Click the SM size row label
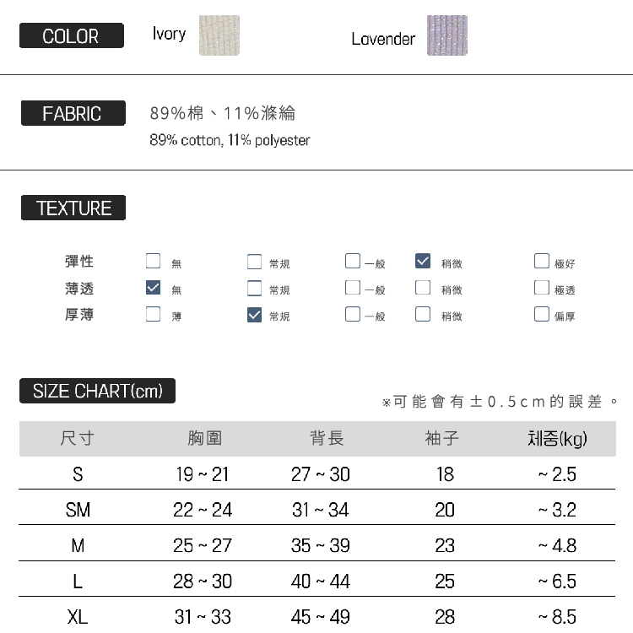633x633 pixels. point(77,510)
